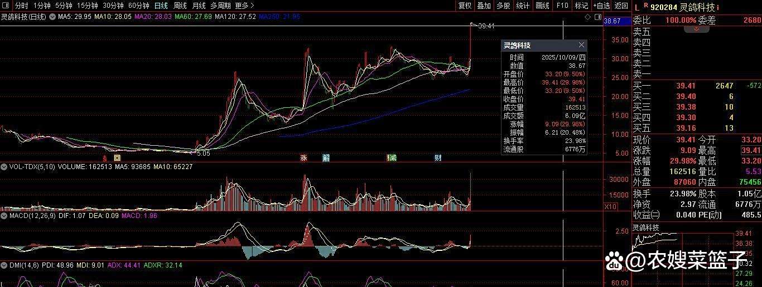The width and height of the screenshot is (762, 287).
Task: Click the 涨 event marker on chart
Action: click(303, 158)
